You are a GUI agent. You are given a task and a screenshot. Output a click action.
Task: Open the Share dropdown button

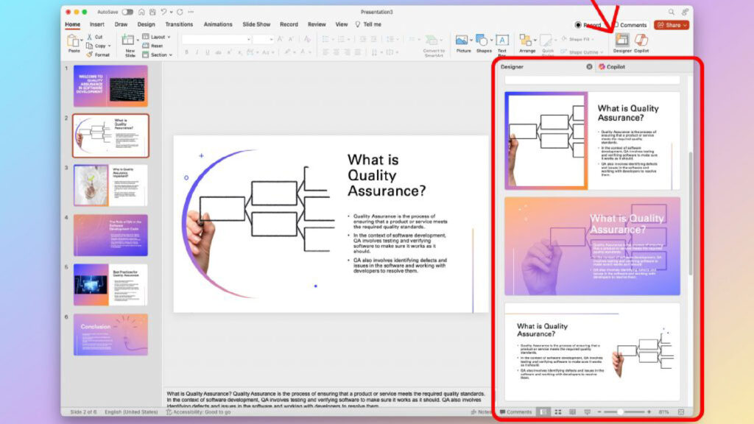point(671,24)
